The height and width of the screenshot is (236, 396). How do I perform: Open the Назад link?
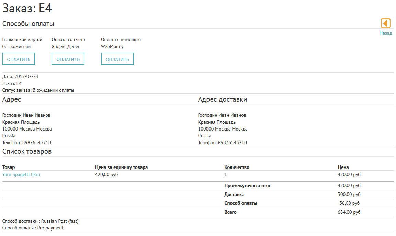[x=386, y=33]
